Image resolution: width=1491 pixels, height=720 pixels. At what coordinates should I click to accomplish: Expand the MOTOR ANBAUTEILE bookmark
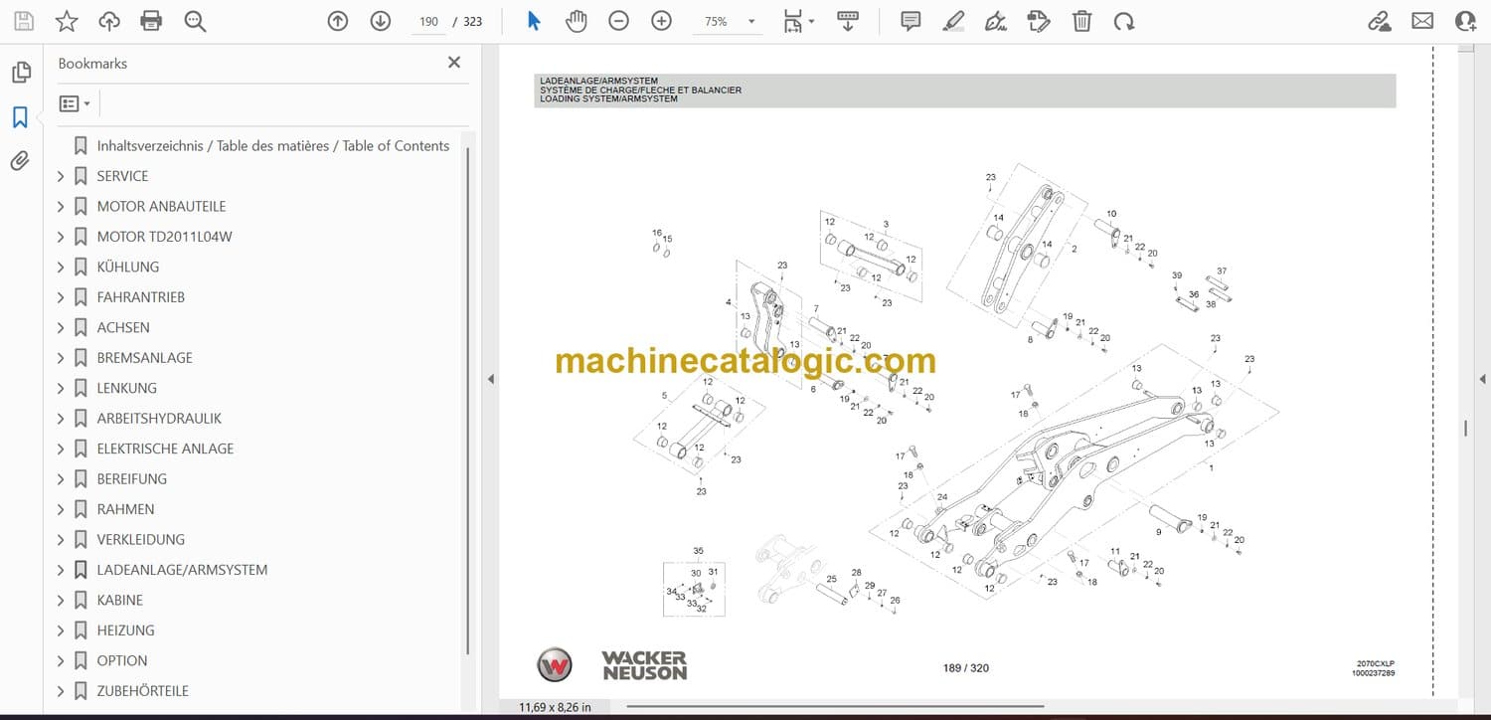pos(61,207)
